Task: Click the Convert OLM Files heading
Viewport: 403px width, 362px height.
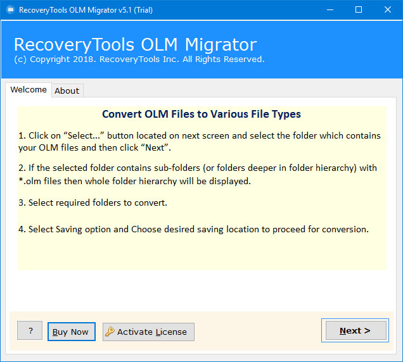Action: point(201,114)
